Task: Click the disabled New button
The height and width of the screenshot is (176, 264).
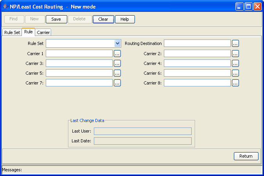Action: [x=35, y=19]
